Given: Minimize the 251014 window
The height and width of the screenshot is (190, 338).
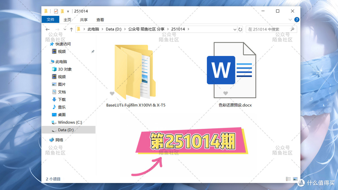Looking at the screenshot, I should 263,11.
